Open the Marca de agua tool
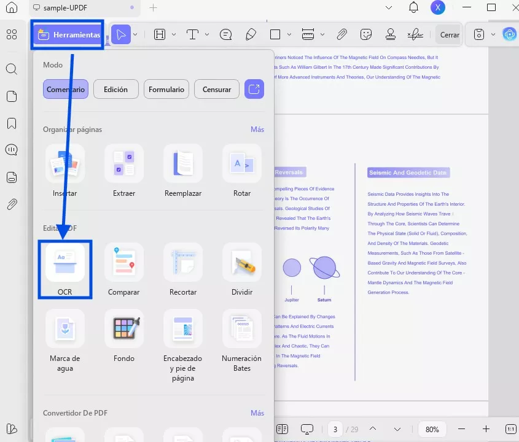Viewport: 519px width, 442px height. 65,341
